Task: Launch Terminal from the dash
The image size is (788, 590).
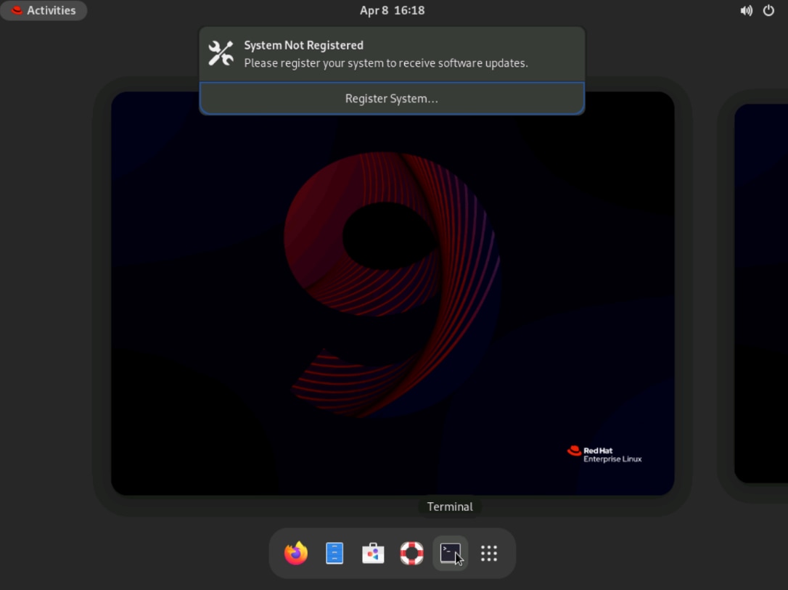Action: (x=451, y=553)
